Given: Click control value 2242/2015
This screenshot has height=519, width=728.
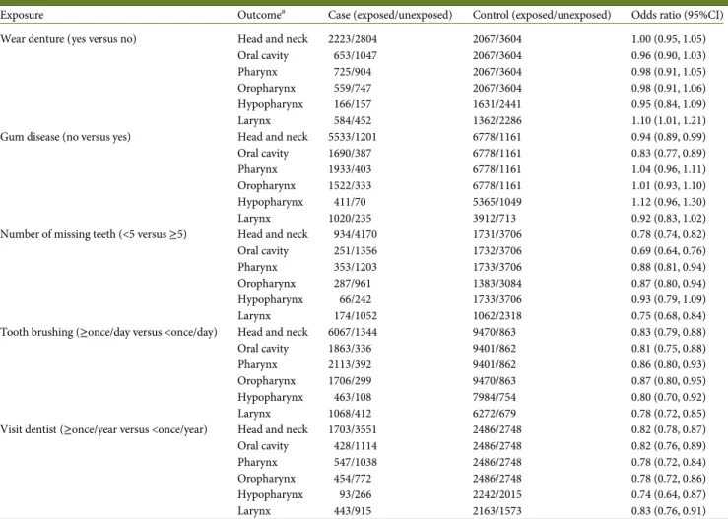Looking at the screenshot, I should pyautogui.click(x=497, y=494).
